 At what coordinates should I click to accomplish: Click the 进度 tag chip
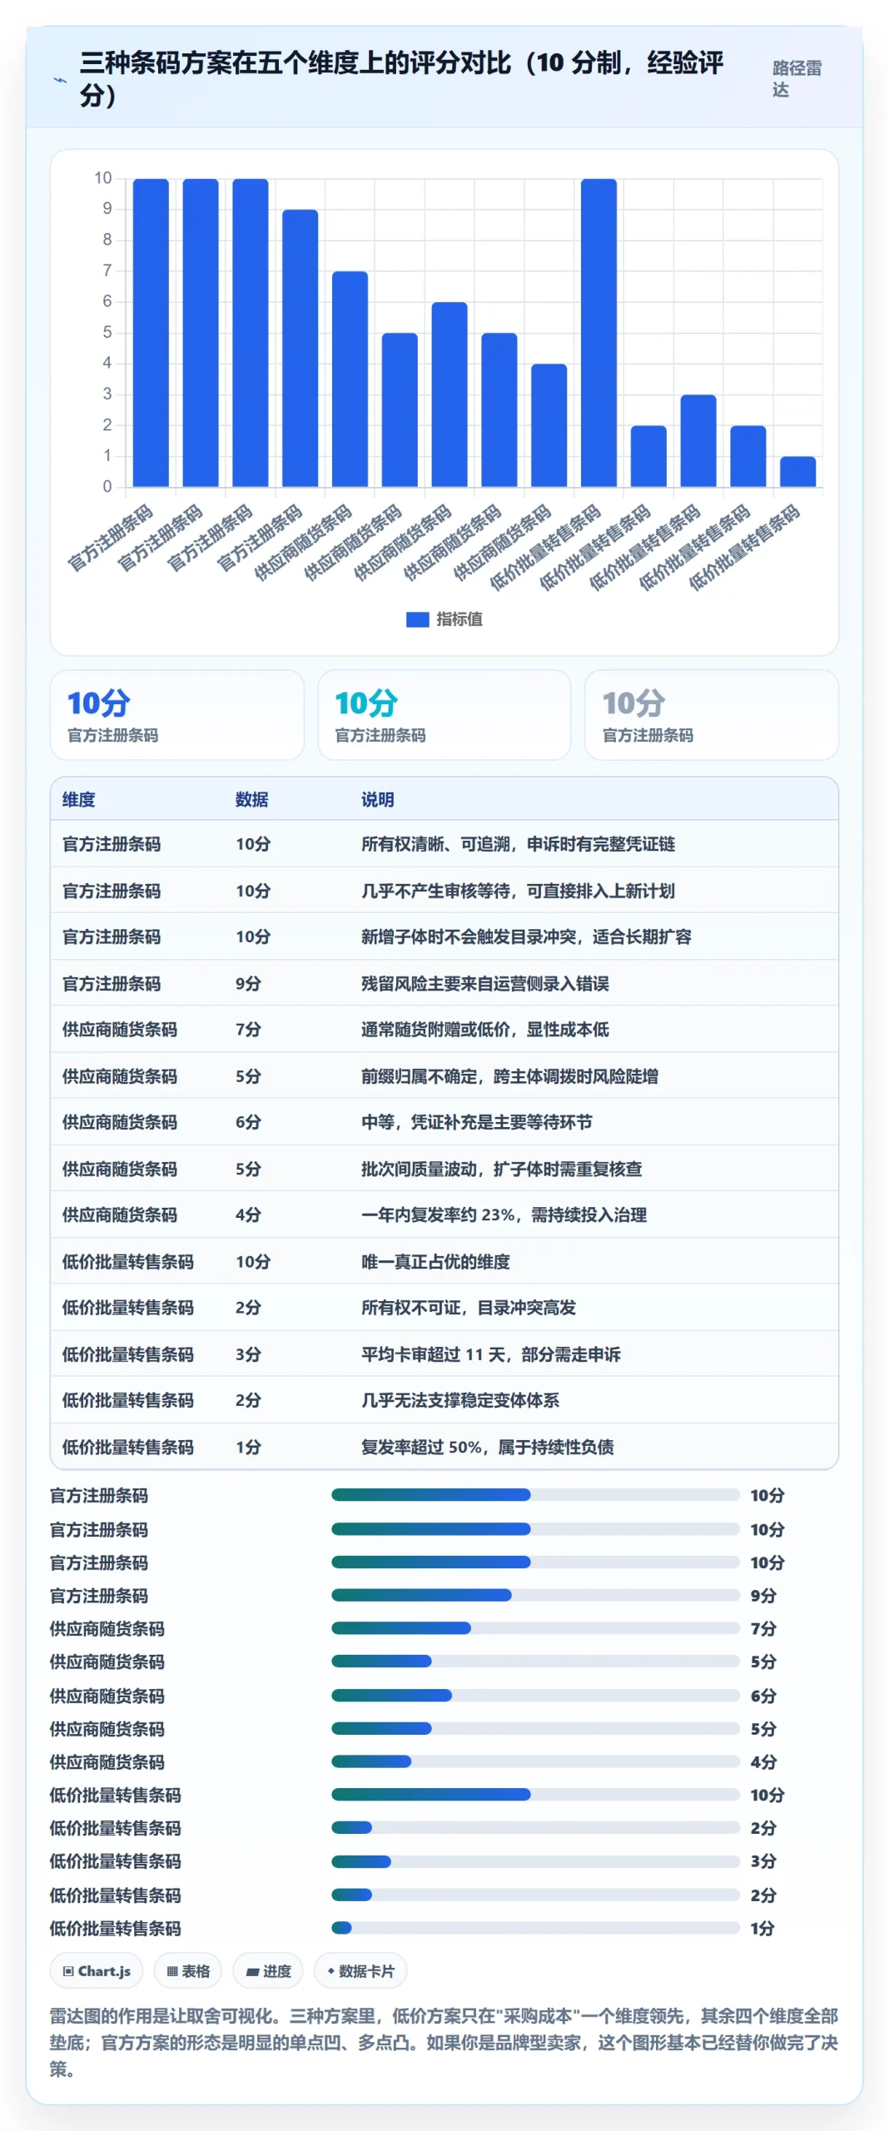268,1971
